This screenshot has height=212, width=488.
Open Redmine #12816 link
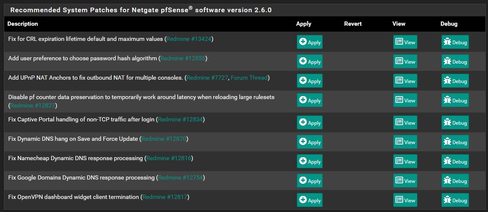169,158
